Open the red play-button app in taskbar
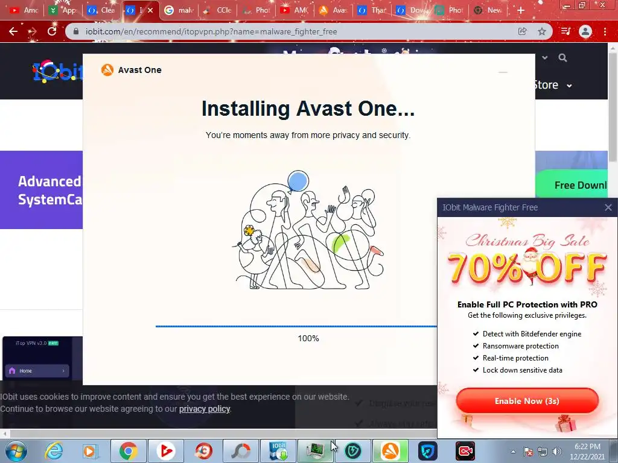This screenshot has width=618, height=463. tap(166, 451)
